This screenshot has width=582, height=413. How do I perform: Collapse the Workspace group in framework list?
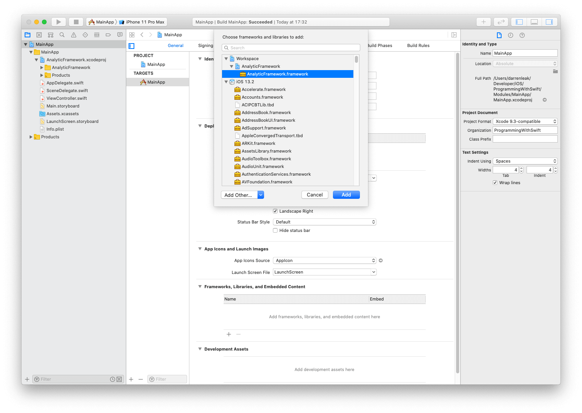[x=226, y=59]
